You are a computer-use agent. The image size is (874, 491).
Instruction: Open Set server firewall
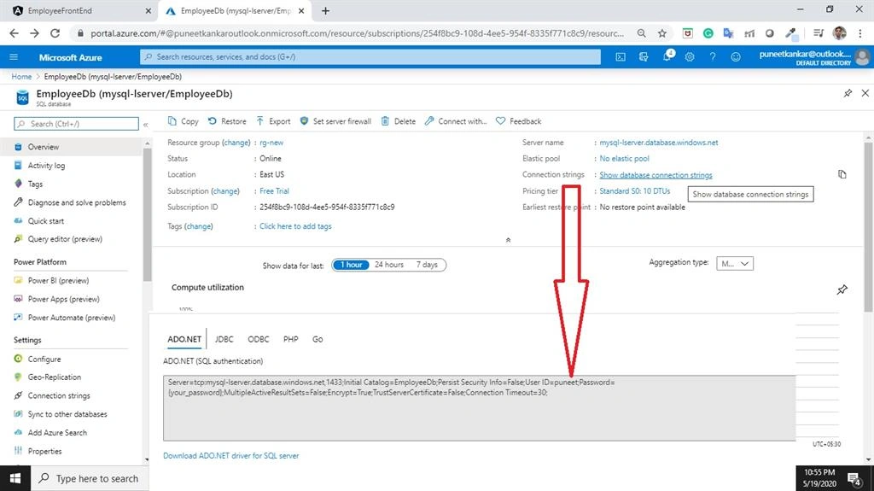[335, 121]
